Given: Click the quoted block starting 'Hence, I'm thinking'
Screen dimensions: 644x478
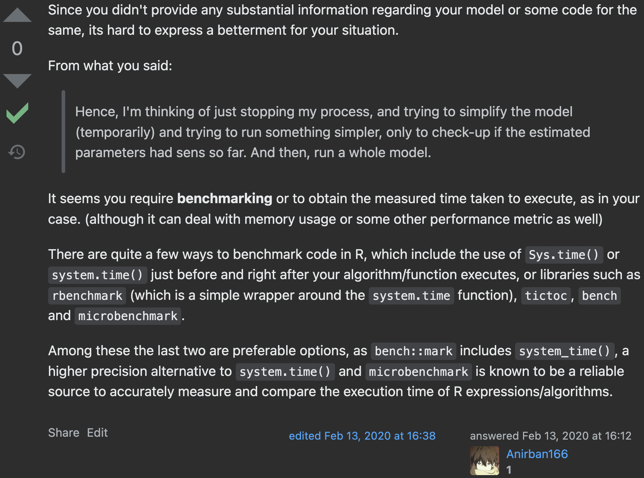Looking at the screenshot, I should tap(333, 132).
